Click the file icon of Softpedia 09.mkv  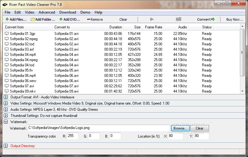tap(6, 91)
